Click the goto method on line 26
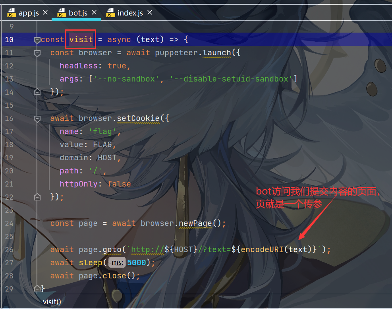Image resolution: width=392 pixels, height=309 pixels. [112, 249]
